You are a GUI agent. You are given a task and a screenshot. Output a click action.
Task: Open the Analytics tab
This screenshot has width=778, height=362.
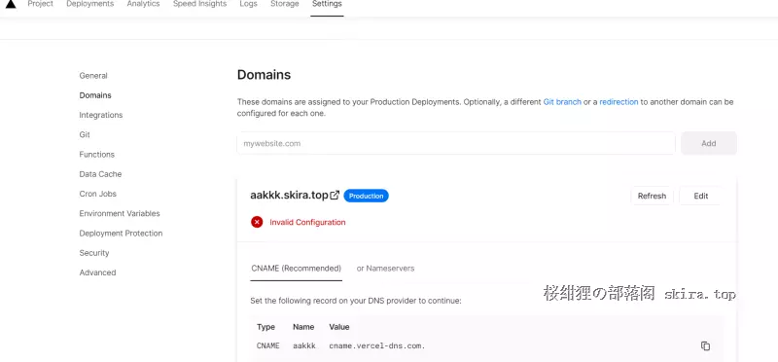click(143, 4)
